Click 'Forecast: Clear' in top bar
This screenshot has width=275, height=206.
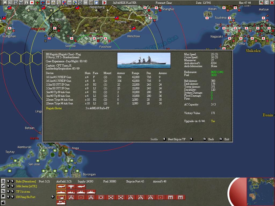[164, 3]
